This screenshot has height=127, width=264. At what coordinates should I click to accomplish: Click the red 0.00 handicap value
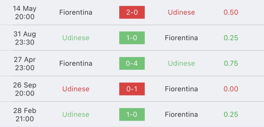(231, 89)
